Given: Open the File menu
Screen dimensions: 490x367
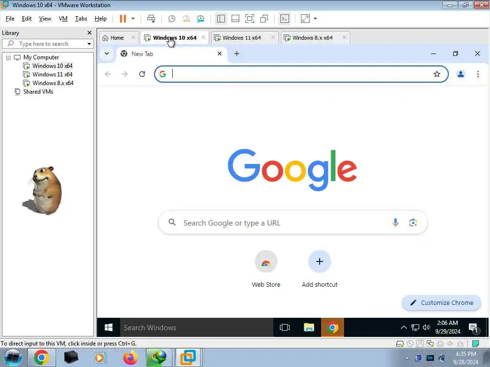Looking at the screenshot, I should click(x=10, y=19).
